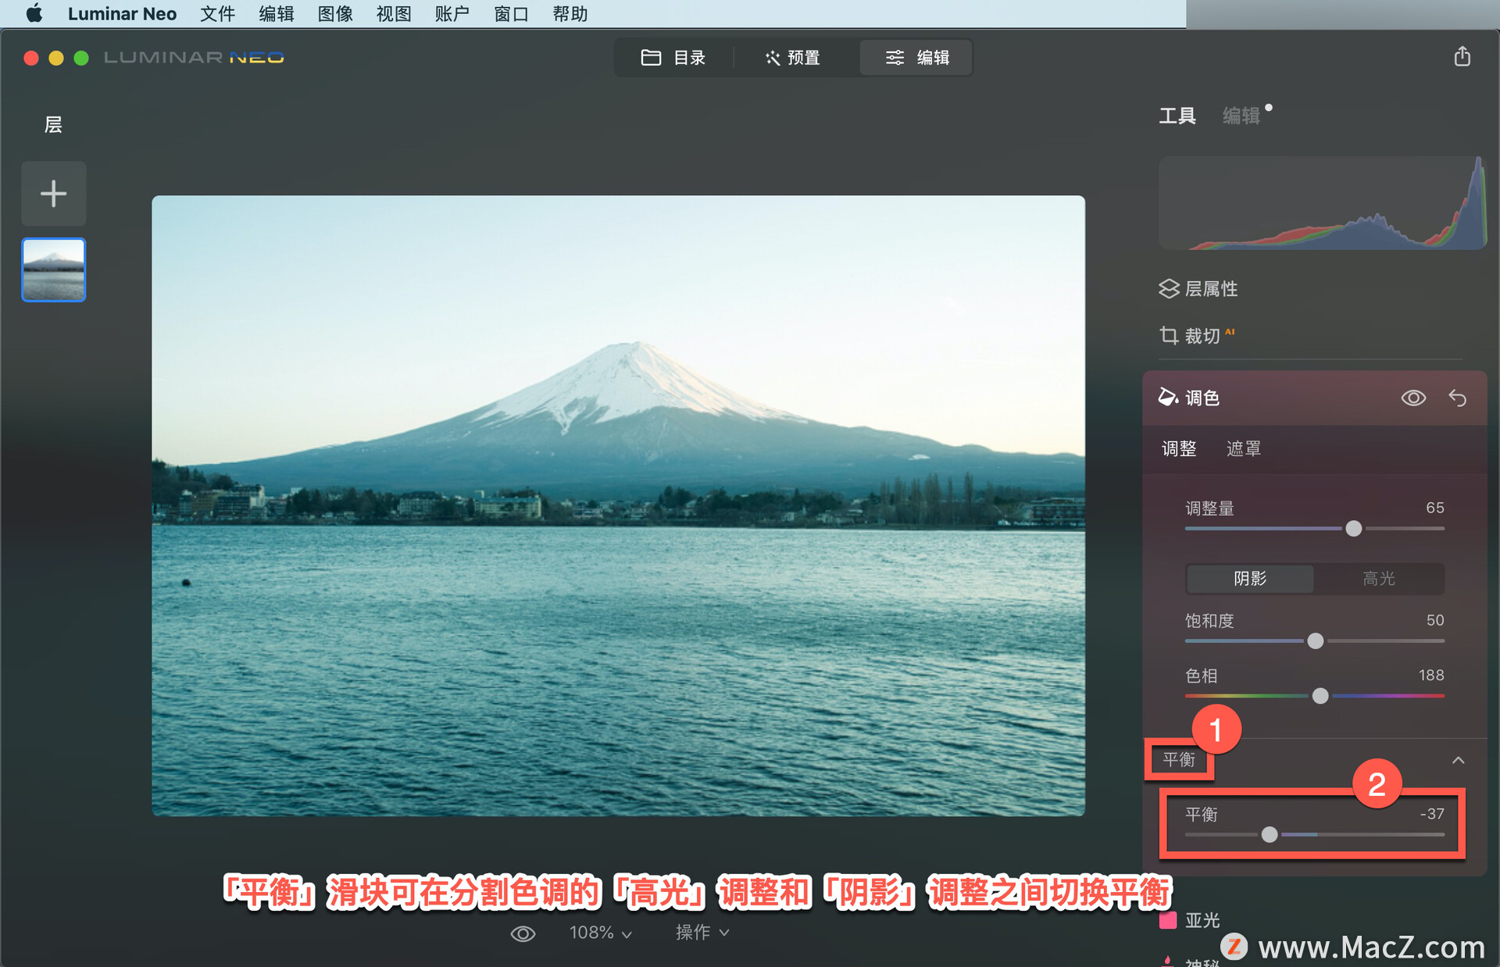Click the 调色 toning tool header icon
The image size is (1500, 967).
(x=1168, y=398)
